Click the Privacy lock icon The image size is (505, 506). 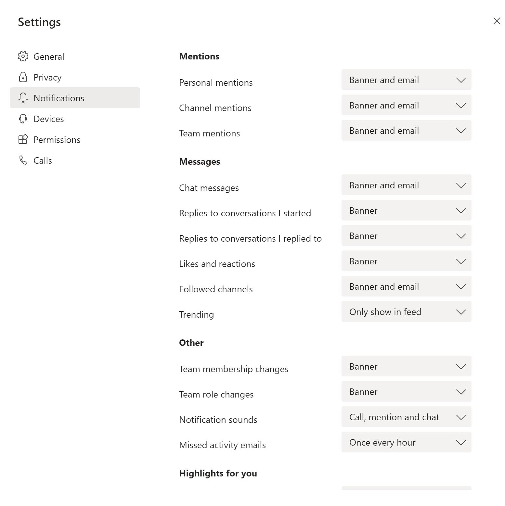[23, 77]
